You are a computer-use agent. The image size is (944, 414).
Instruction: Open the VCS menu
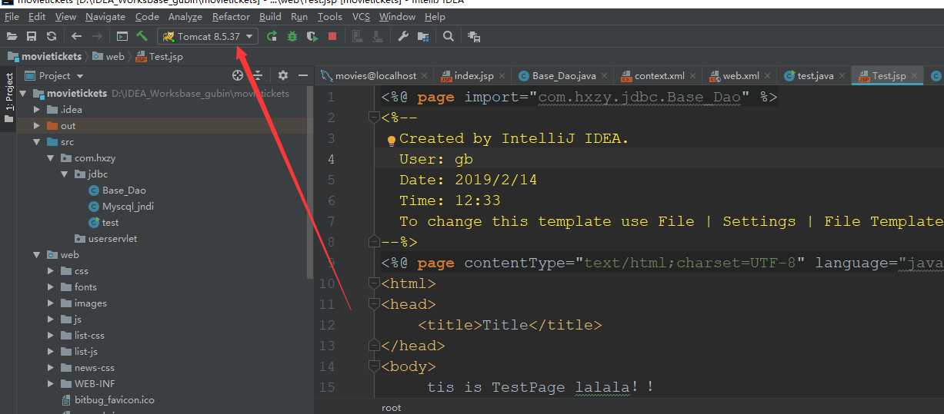(361, 16)
